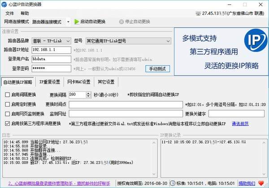269x188 pixels.
Task: Click the umbrella icon beside public IP
Action: (198, 13)
